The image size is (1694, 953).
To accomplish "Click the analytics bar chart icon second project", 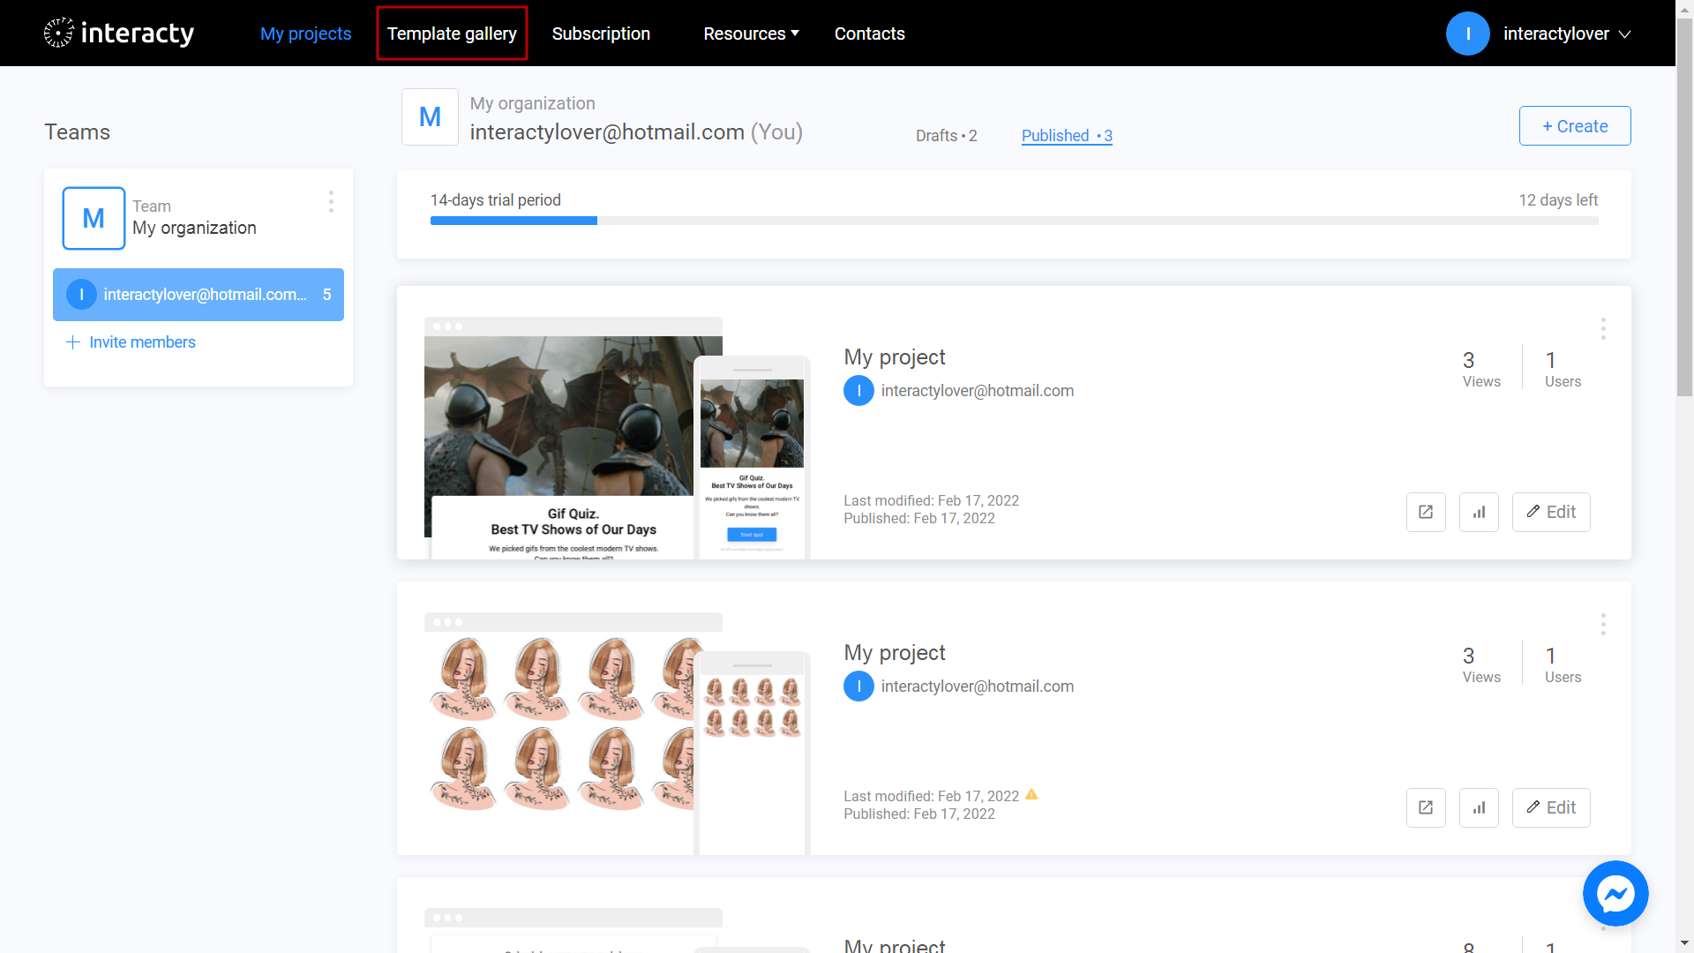I will 1480,807.
